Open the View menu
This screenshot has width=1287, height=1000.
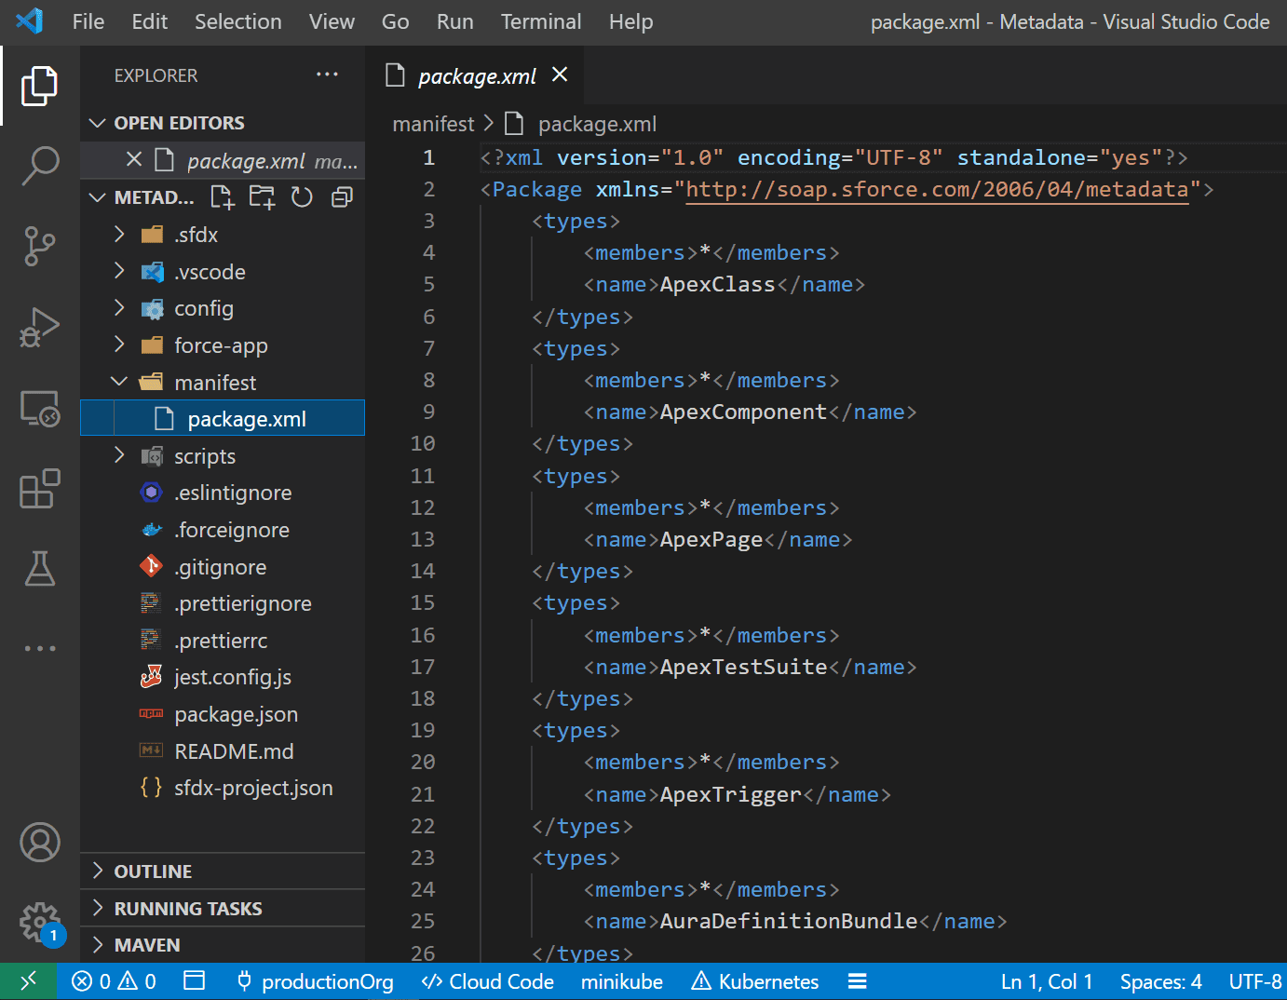coord(332,21)
